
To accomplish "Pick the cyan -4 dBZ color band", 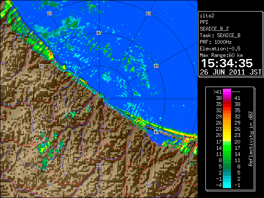I will click(x=227, y=185).
